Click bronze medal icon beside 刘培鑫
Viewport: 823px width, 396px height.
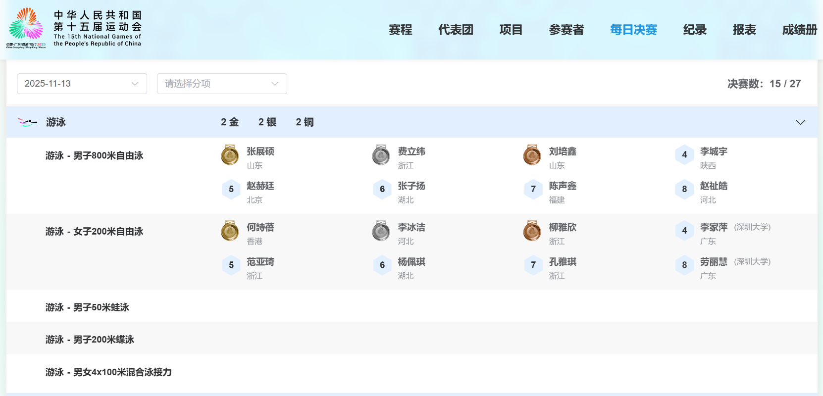pos(532,155)
